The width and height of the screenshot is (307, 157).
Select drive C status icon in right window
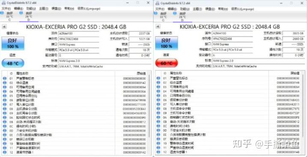(156, 13)
